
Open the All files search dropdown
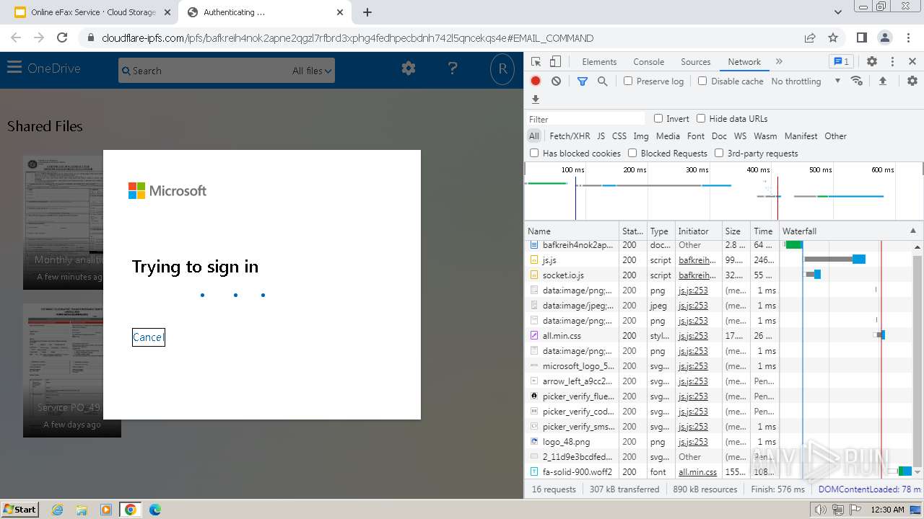[x=312, y=71]
